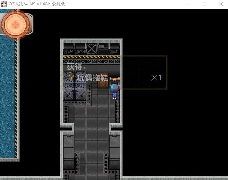
Task: Click the ×1 quantity text
Action: pyautogui.click(x=156, y=77)
